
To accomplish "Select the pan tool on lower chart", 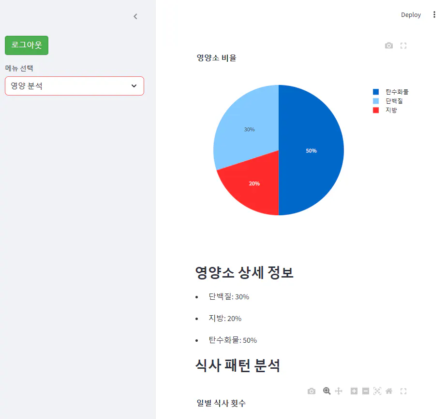I will point(339,391).
